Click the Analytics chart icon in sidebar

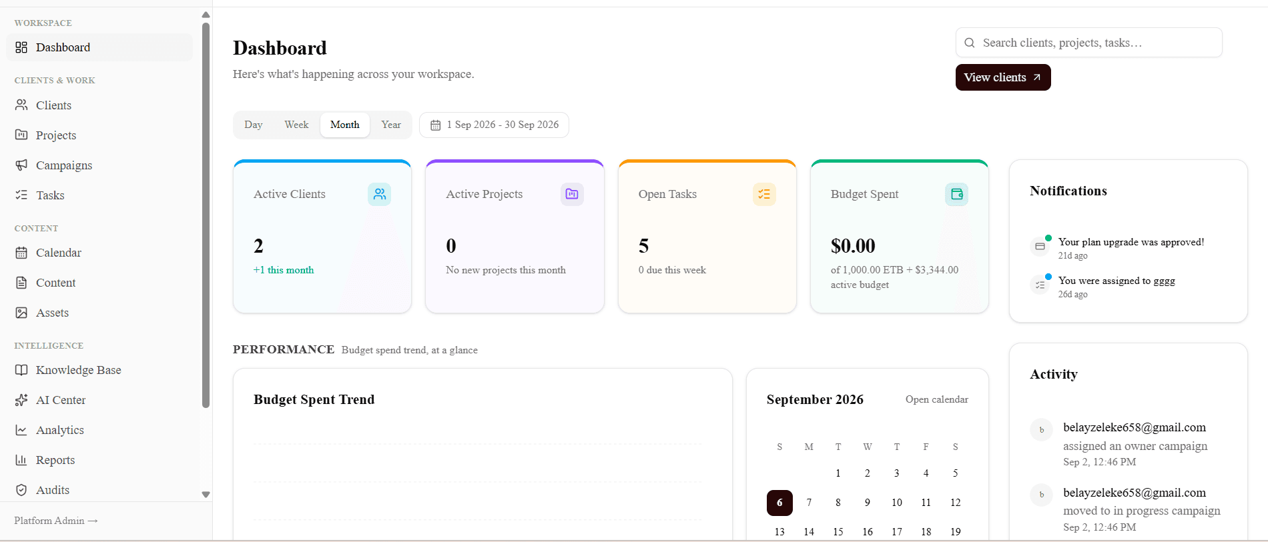click(x=21, y=430)
